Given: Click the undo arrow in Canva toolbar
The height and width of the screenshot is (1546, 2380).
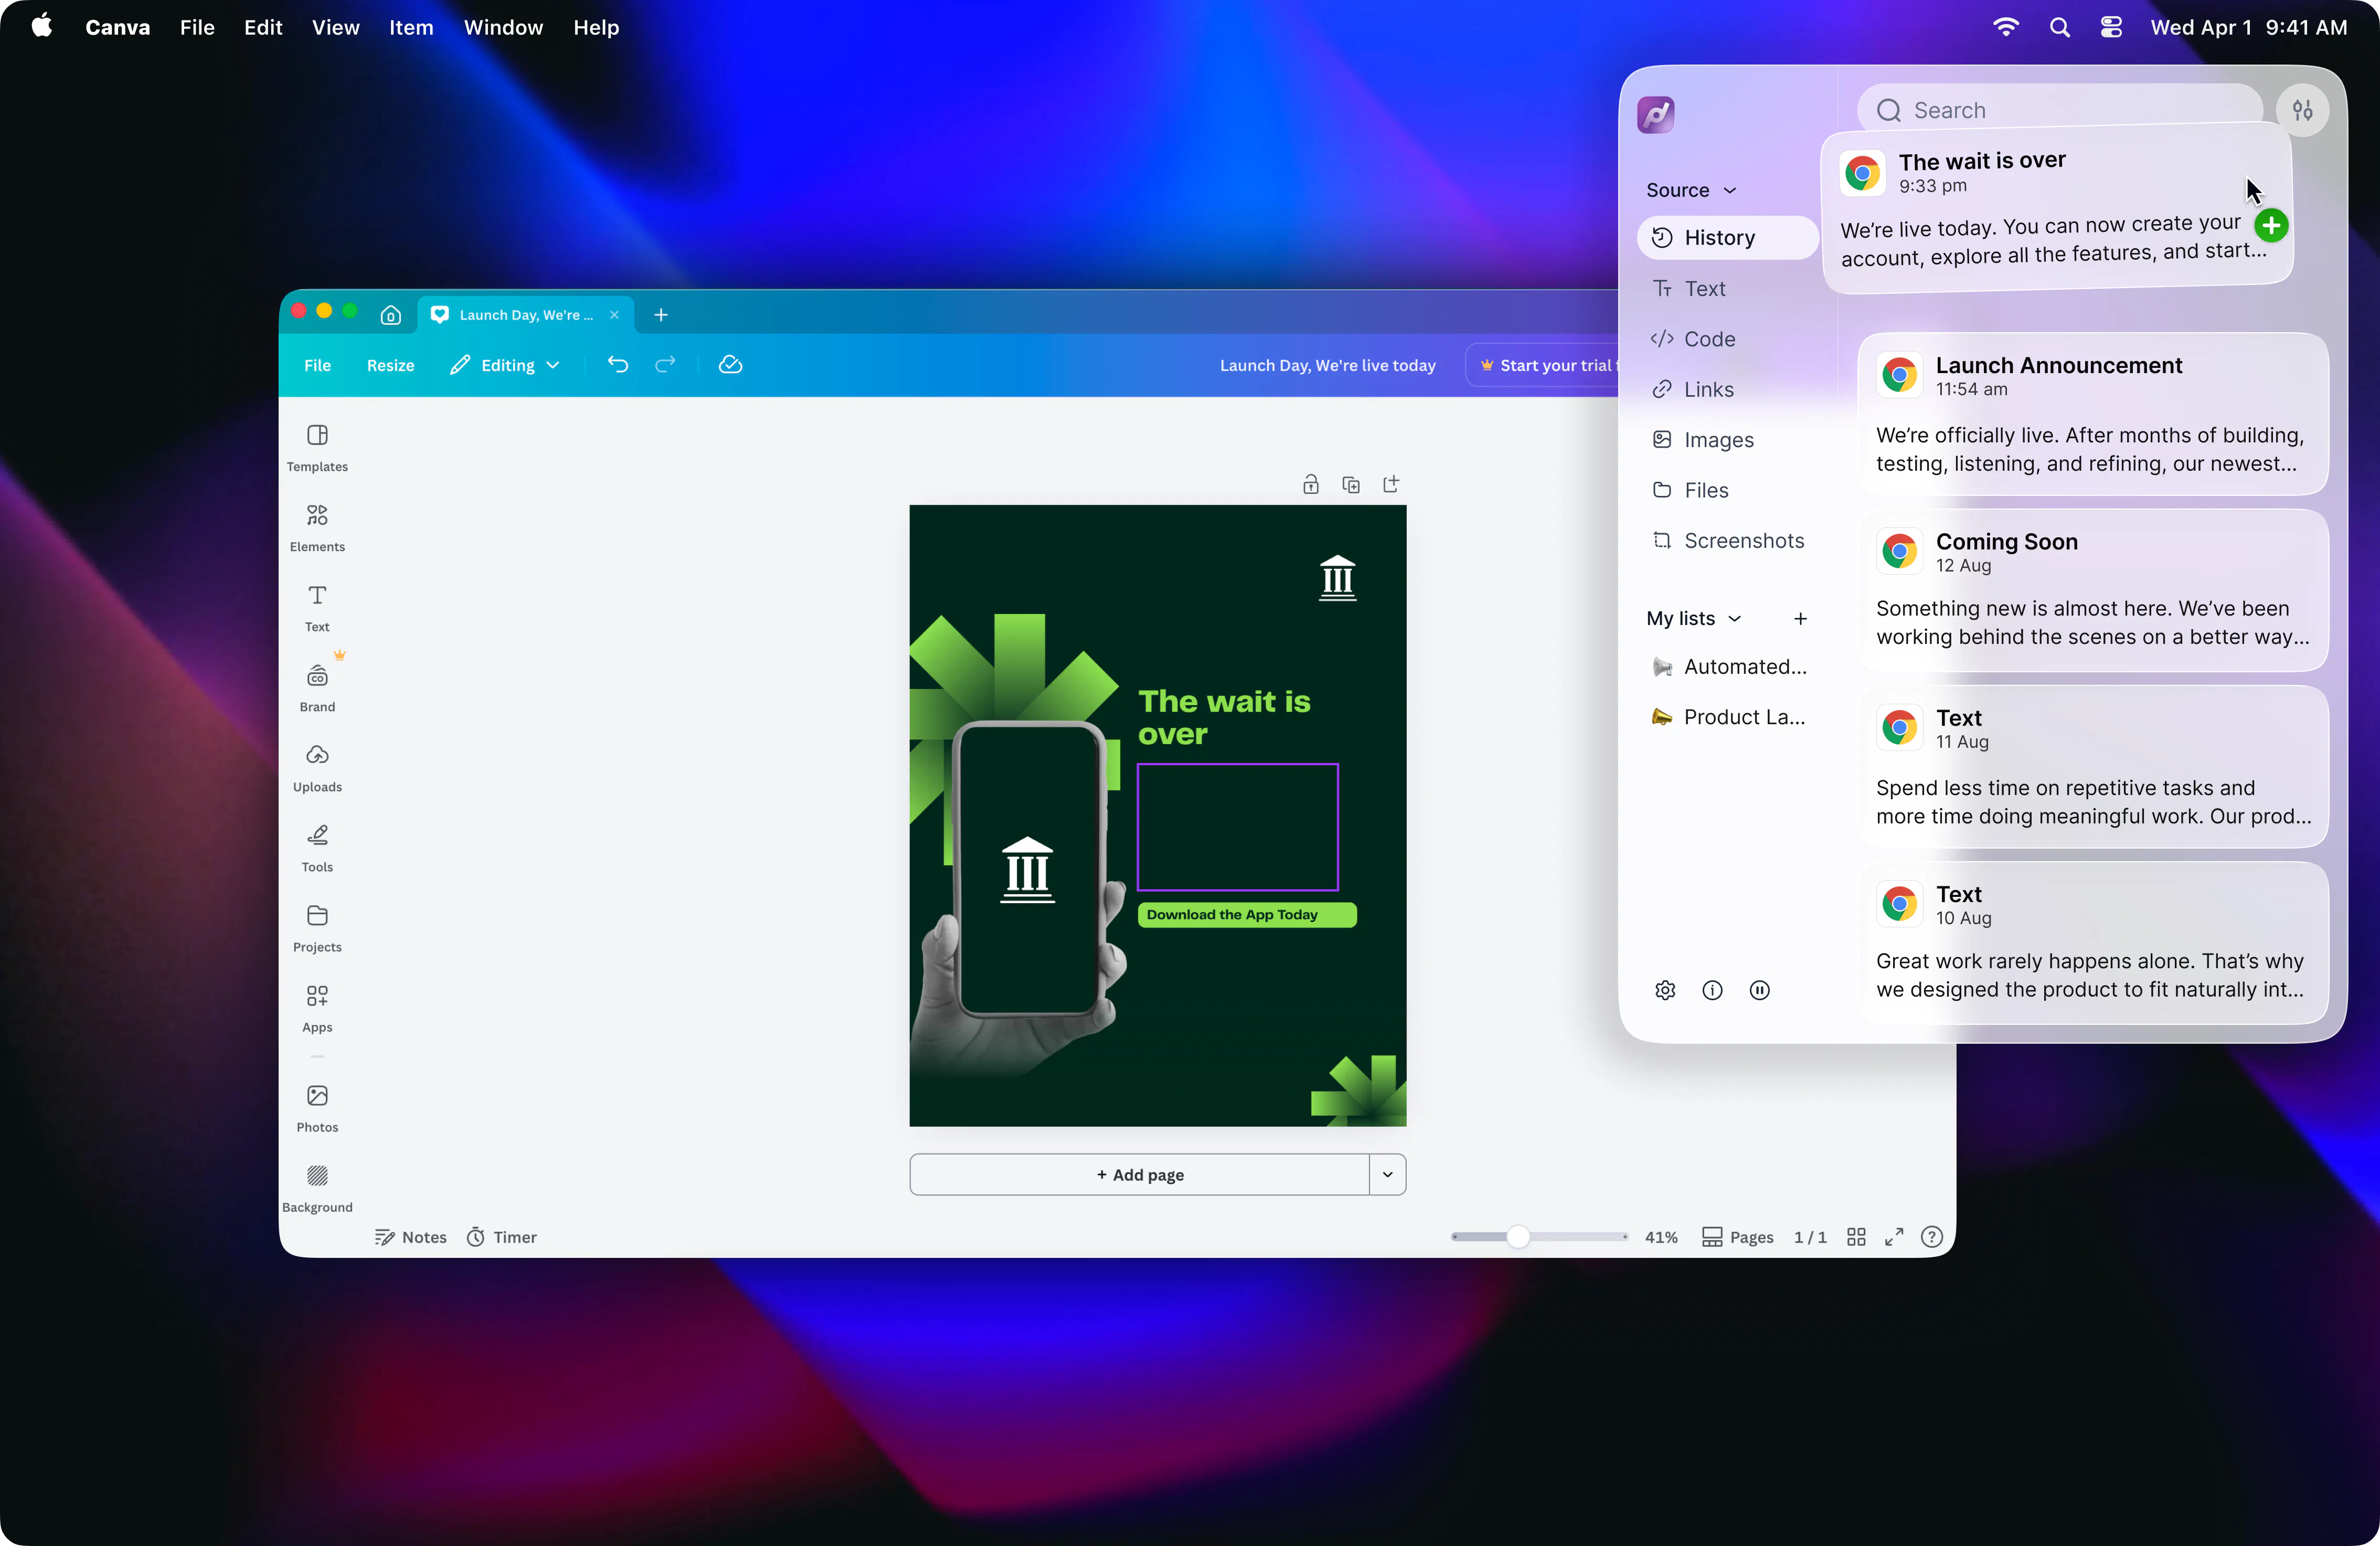Looking at the screenshot, I should coord(618,365).
